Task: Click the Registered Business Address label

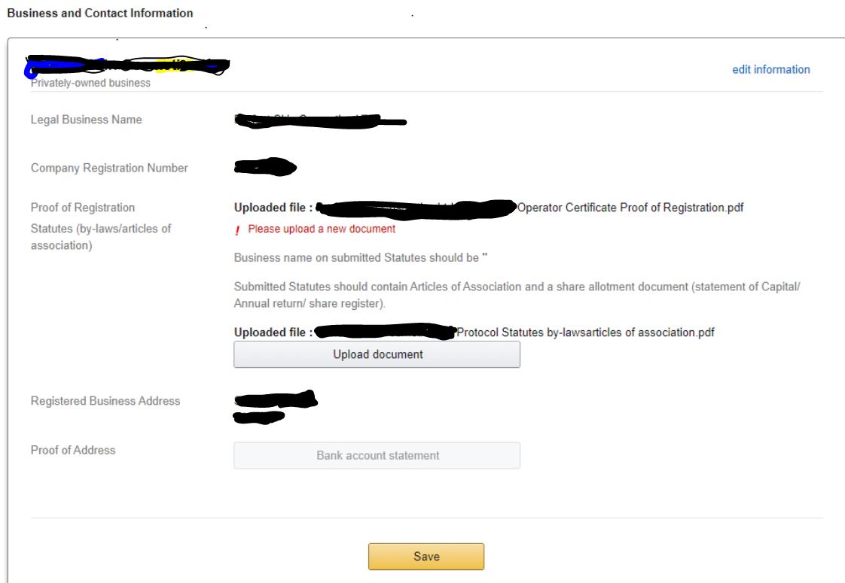Action: point(105,401)
